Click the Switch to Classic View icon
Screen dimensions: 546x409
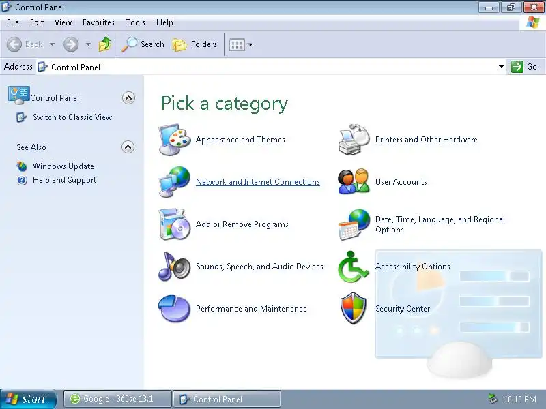(21, 117)
